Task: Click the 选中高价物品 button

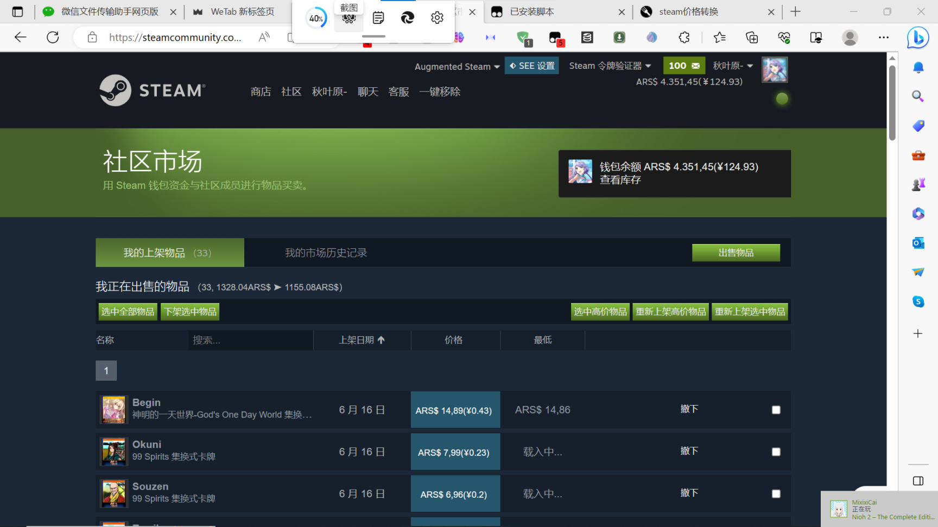Action: [600, 312]
